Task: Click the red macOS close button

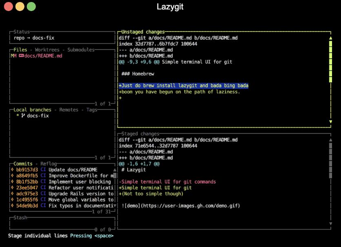Action: point(9,6)
